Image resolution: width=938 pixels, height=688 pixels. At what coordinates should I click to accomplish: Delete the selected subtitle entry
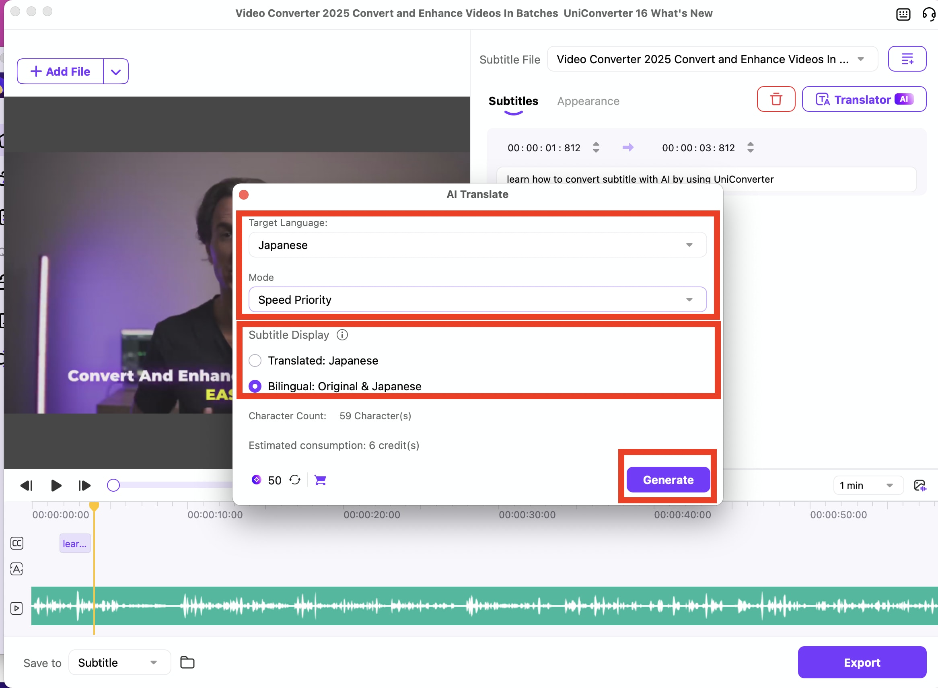[x=775, y=99]
